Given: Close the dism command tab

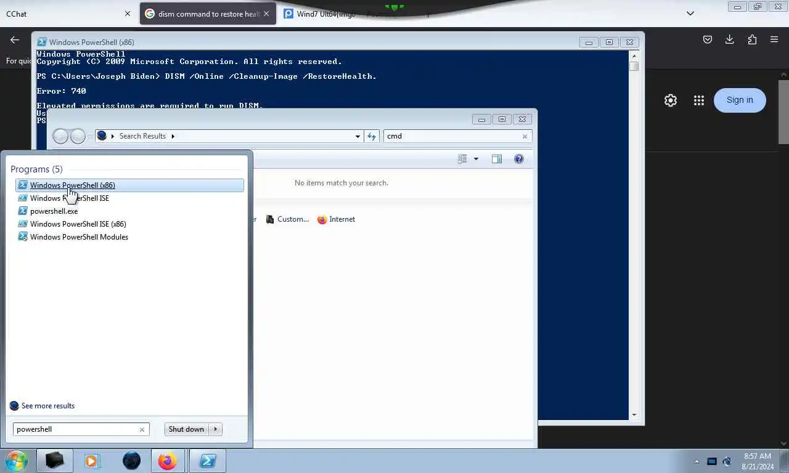Looking at the screenshot, I should coord(266,14).
